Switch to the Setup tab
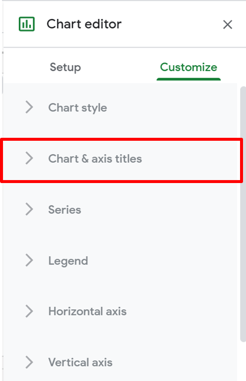The width and height of the screenshot is (246, 381). tap(65, 67)
